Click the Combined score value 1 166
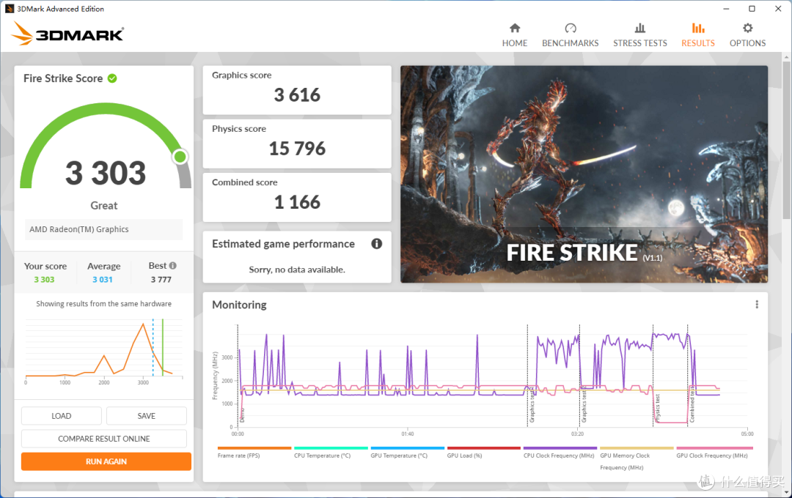Viewport: 792px width, 498px height. (x=297, y=202)
